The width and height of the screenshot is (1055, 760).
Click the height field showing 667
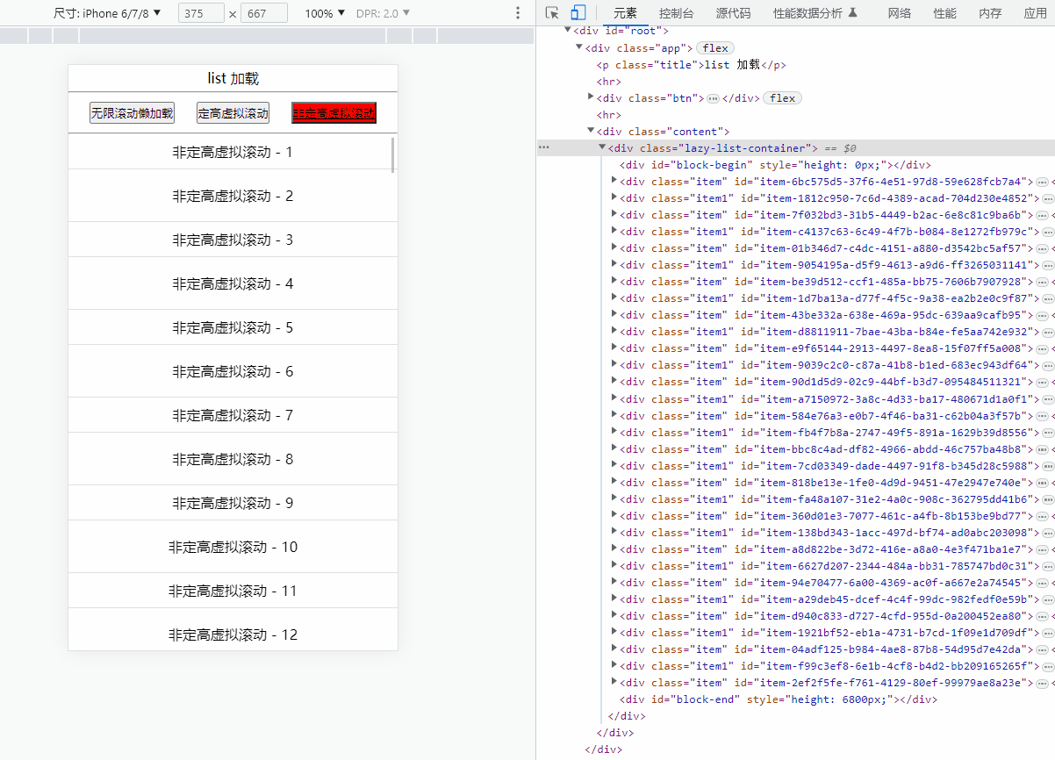[264, 13]
